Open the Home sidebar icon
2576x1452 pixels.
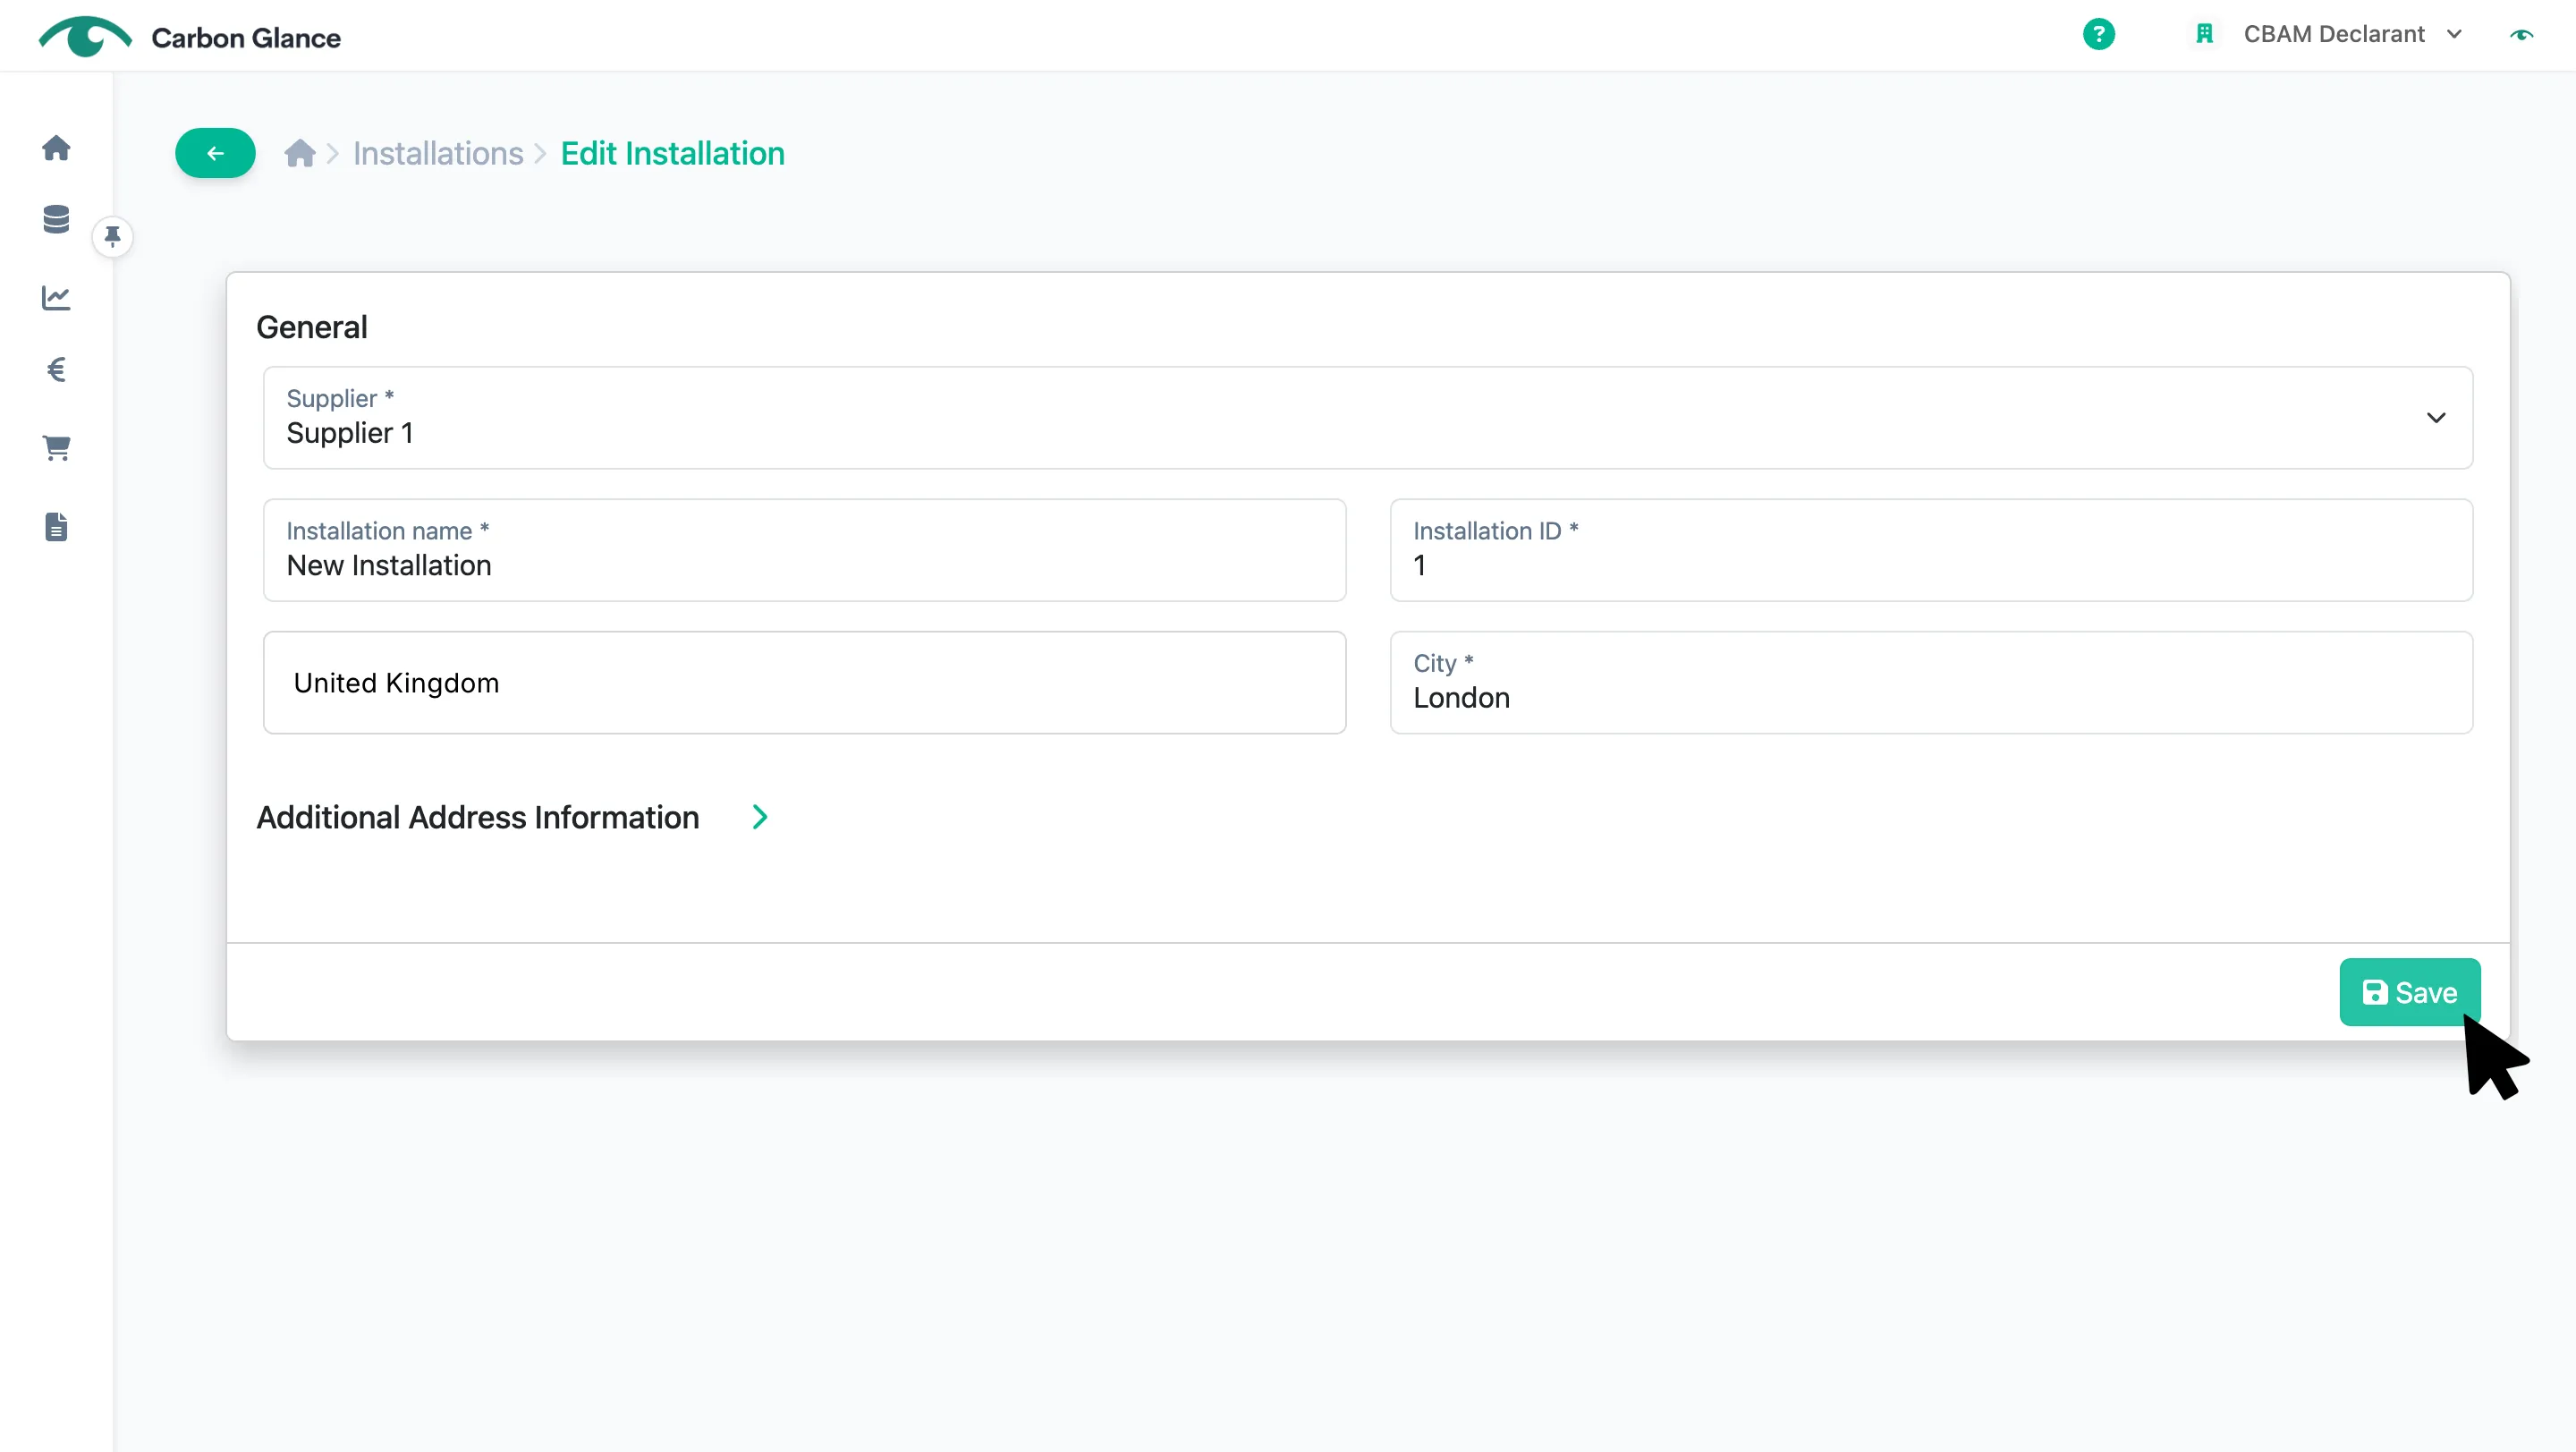pos(56,148)
